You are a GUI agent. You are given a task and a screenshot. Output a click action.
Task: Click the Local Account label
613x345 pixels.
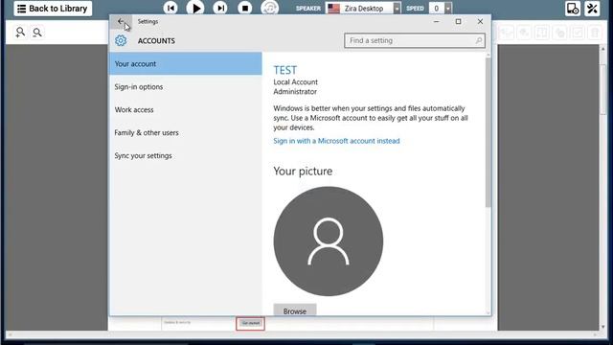pos(295,82)
